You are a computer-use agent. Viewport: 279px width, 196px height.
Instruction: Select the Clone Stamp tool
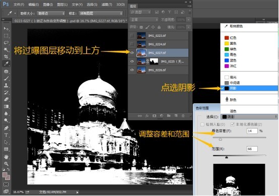pyautogui.click(x=6, y=85)
